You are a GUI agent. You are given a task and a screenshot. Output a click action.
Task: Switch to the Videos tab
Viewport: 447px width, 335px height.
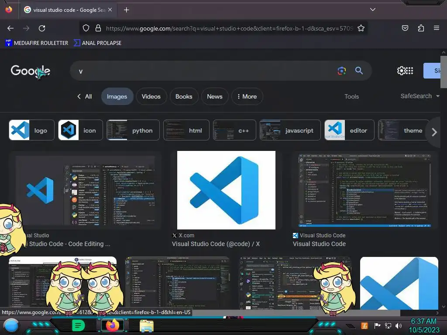[151, 96]
